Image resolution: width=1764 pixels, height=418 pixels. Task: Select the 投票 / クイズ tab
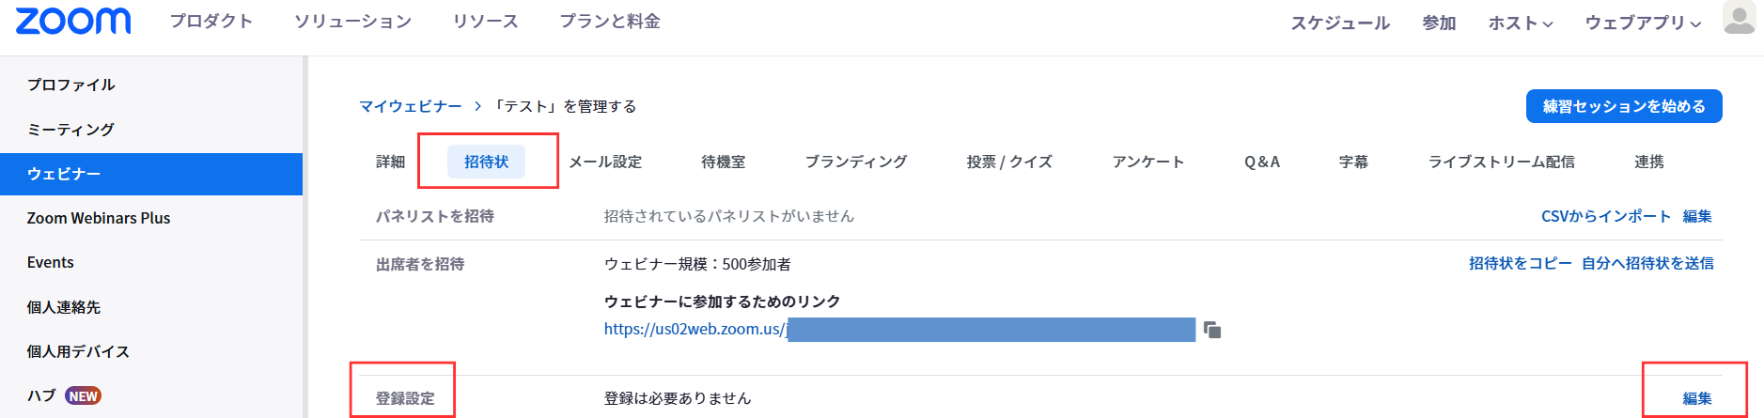[x=1009, y=162]
